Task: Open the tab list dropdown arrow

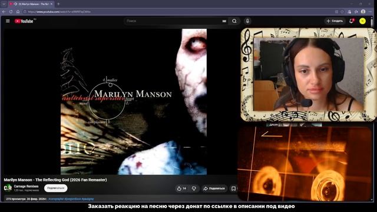Action: (x=4, y=4)
